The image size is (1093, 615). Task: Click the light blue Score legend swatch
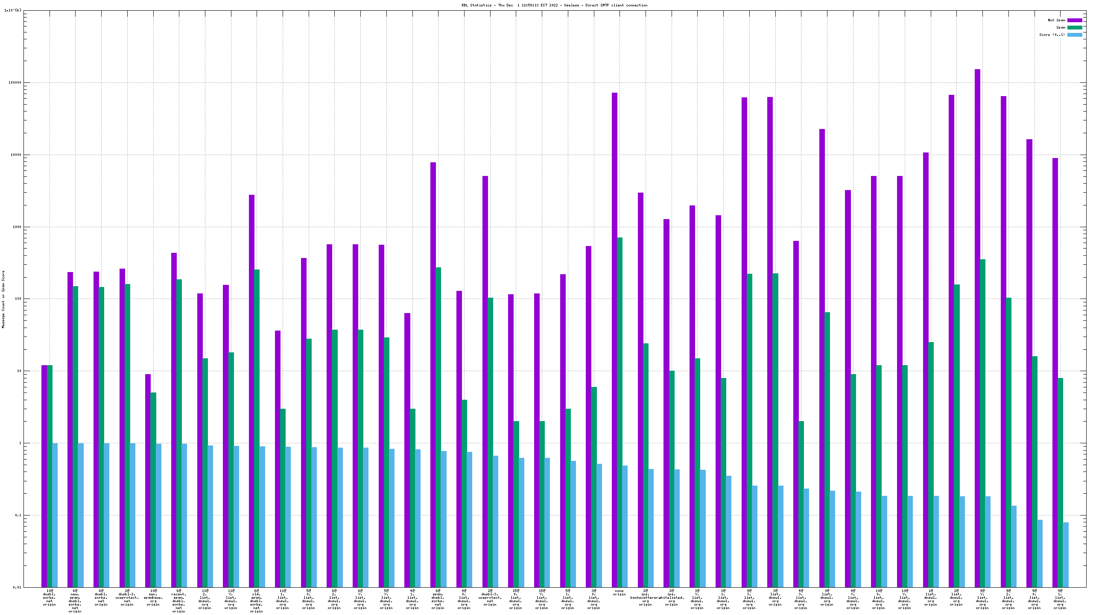coord(1074,35)
